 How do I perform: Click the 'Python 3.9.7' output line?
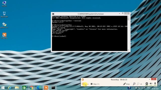tap(58, 22)
